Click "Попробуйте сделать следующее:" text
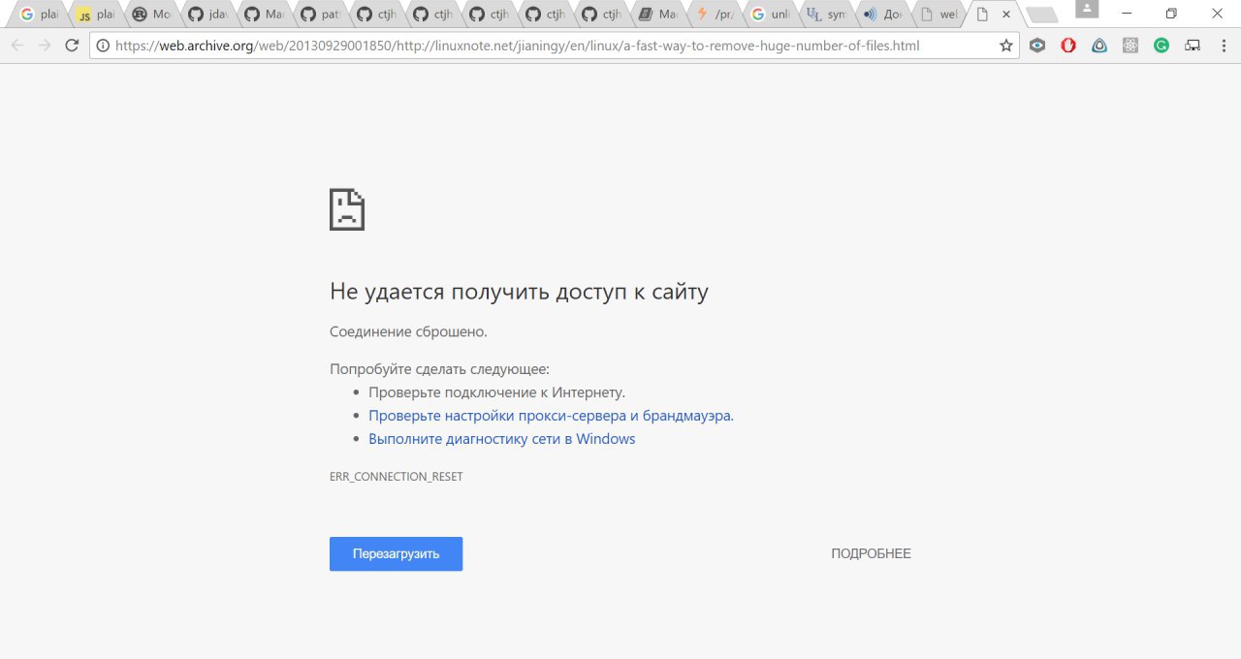The image size is (1241, 659). (x=439, y=369)
